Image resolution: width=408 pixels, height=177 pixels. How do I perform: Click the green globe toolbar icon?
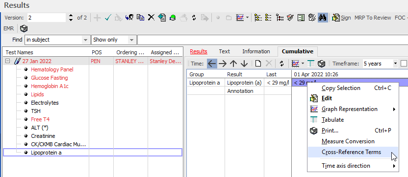(x=173, y=18)
